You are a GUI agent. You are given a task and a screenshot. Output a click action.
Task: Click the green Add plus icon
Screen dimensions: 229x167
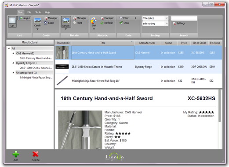coord(16,154)
